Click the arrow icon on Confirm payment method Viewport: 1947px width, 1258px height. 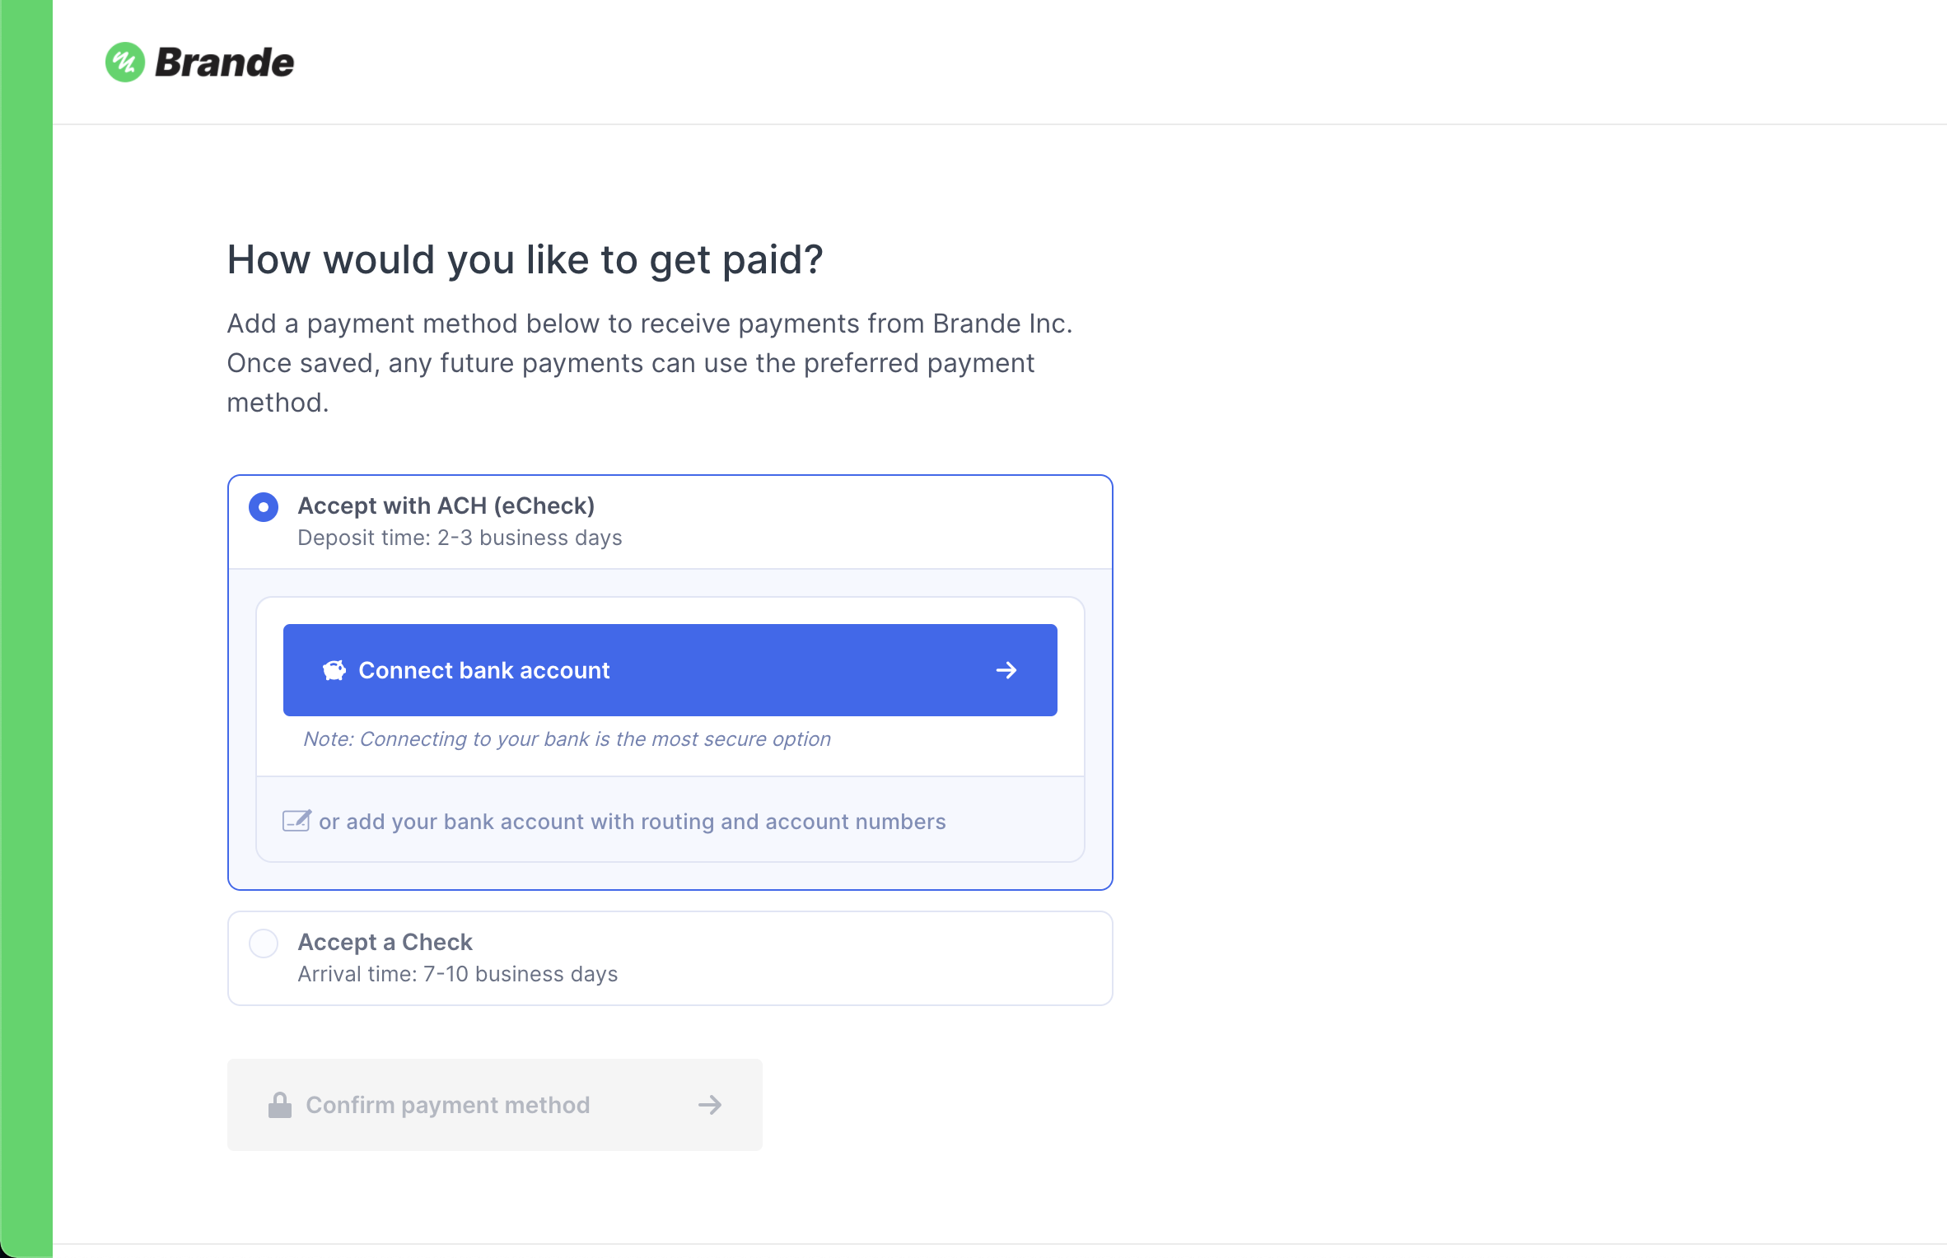click(710, 1105)
